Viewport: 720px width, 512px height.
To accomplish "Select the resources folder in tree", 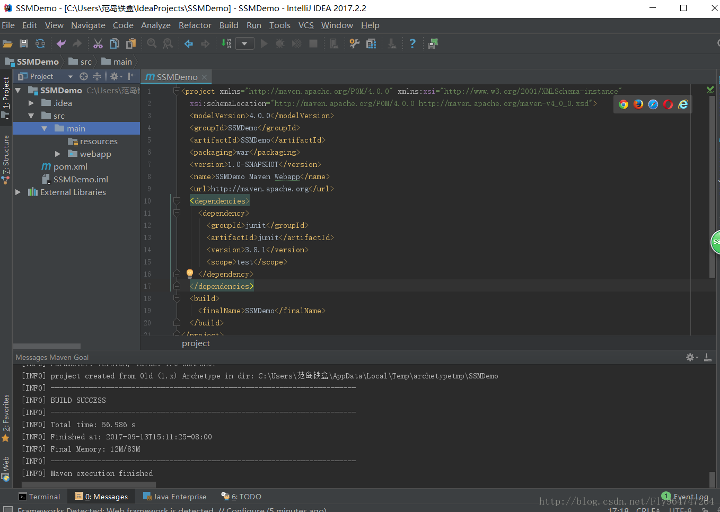I will click(x=93, y=142).
